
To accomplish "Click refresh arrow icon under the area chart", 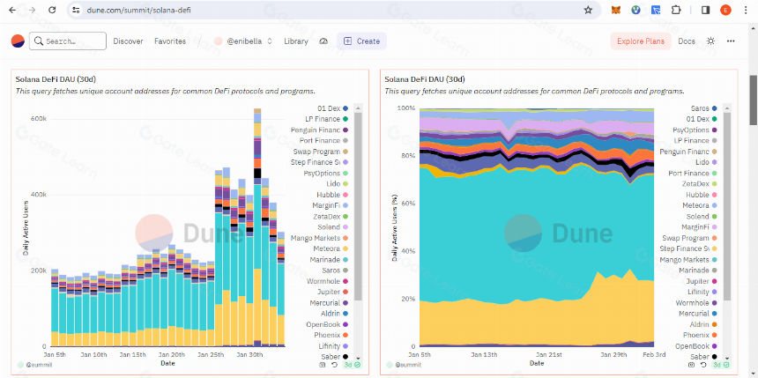I will point(703,365).
